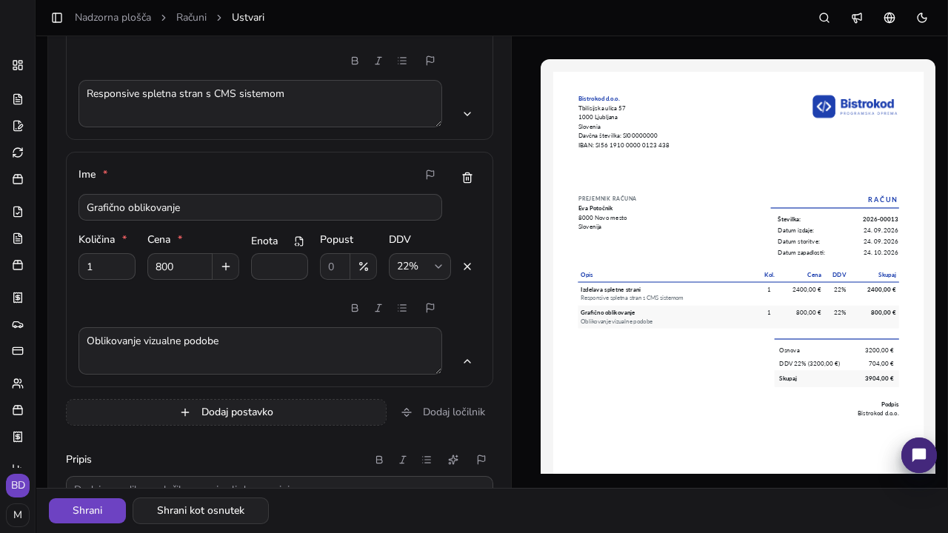The width and height of the screenshot is (948, 533).
Task: Go to Računi breadcrumb
Action: [x=191, y=18]
